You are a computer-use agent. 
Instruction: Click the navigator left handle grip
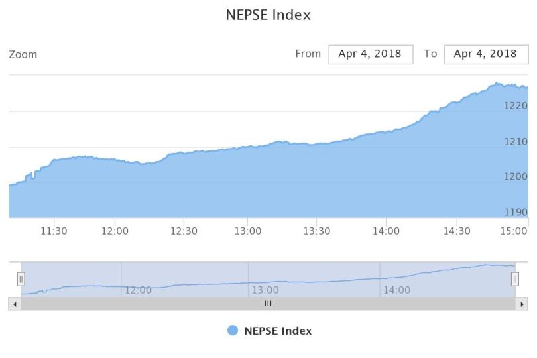[21, 279]
